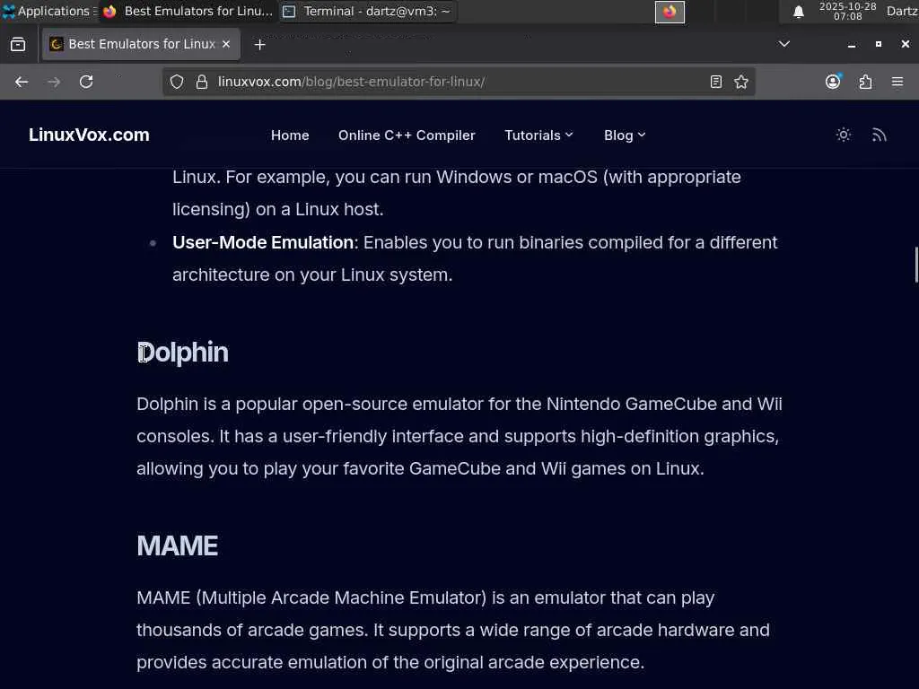The image size is (919, 689).
Task: Toggle reader view in address bar
Action: pyautogui.click(x=715, y=82)
